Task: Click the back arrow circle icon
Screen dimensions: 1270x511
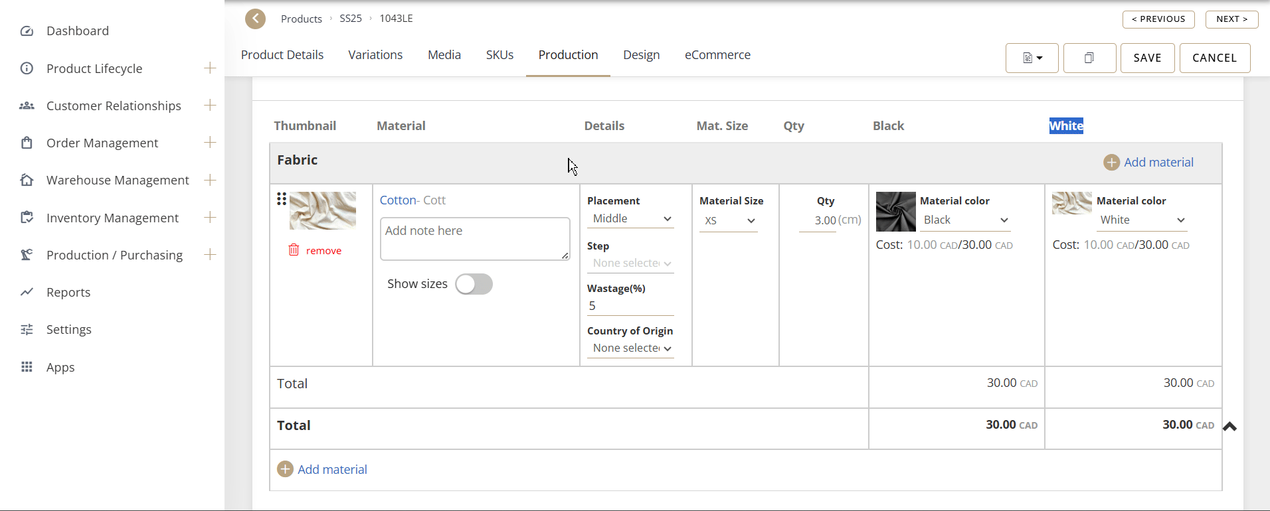Action: (x=255, y=19)
